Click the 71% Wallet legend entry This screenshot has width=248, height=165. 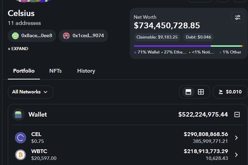click(x=147, y=52)
